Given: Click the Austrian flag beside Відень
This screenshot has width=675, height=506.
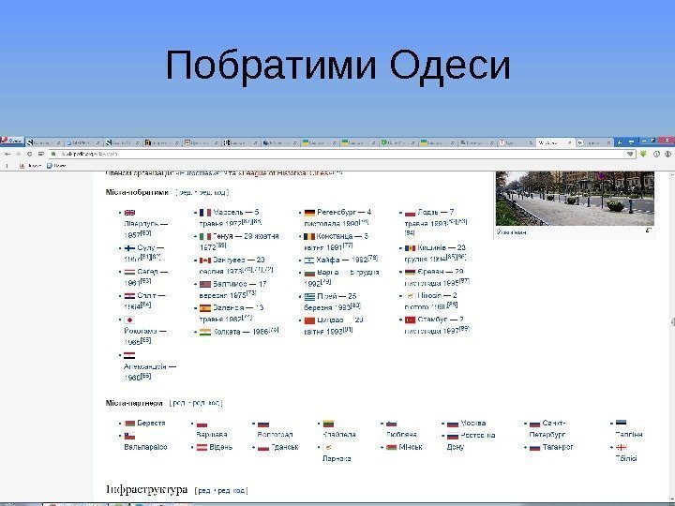Looking at the screenshot, I should click(x=202, y=448).
